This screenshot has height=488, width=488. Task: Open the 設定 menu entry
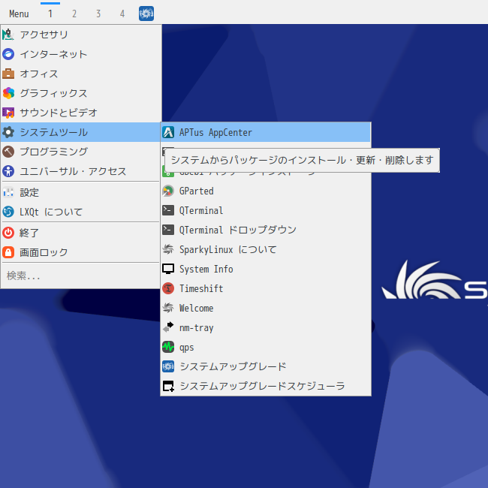80,192
